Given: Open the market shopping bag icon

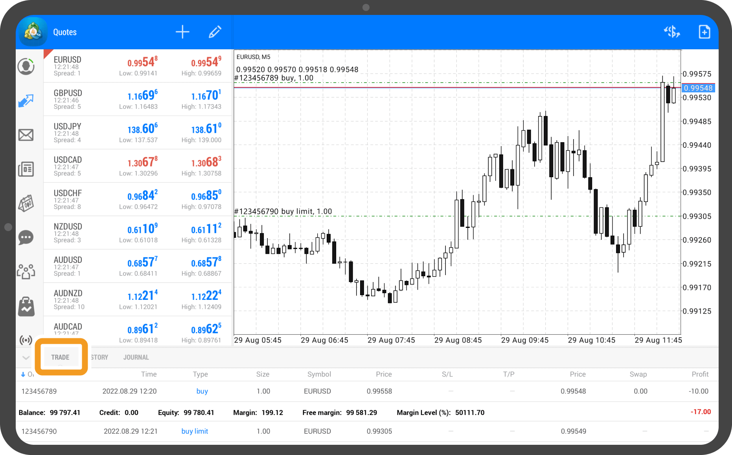Looking at the screenshot, I should click(26, 306).
